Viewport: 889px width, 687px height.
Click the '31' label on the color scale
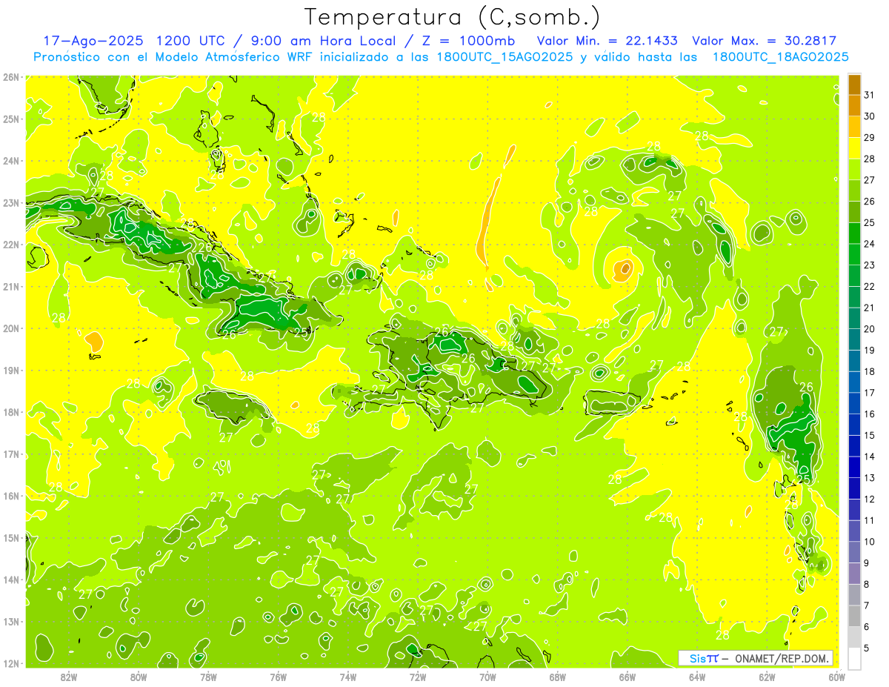coord(870,96)
